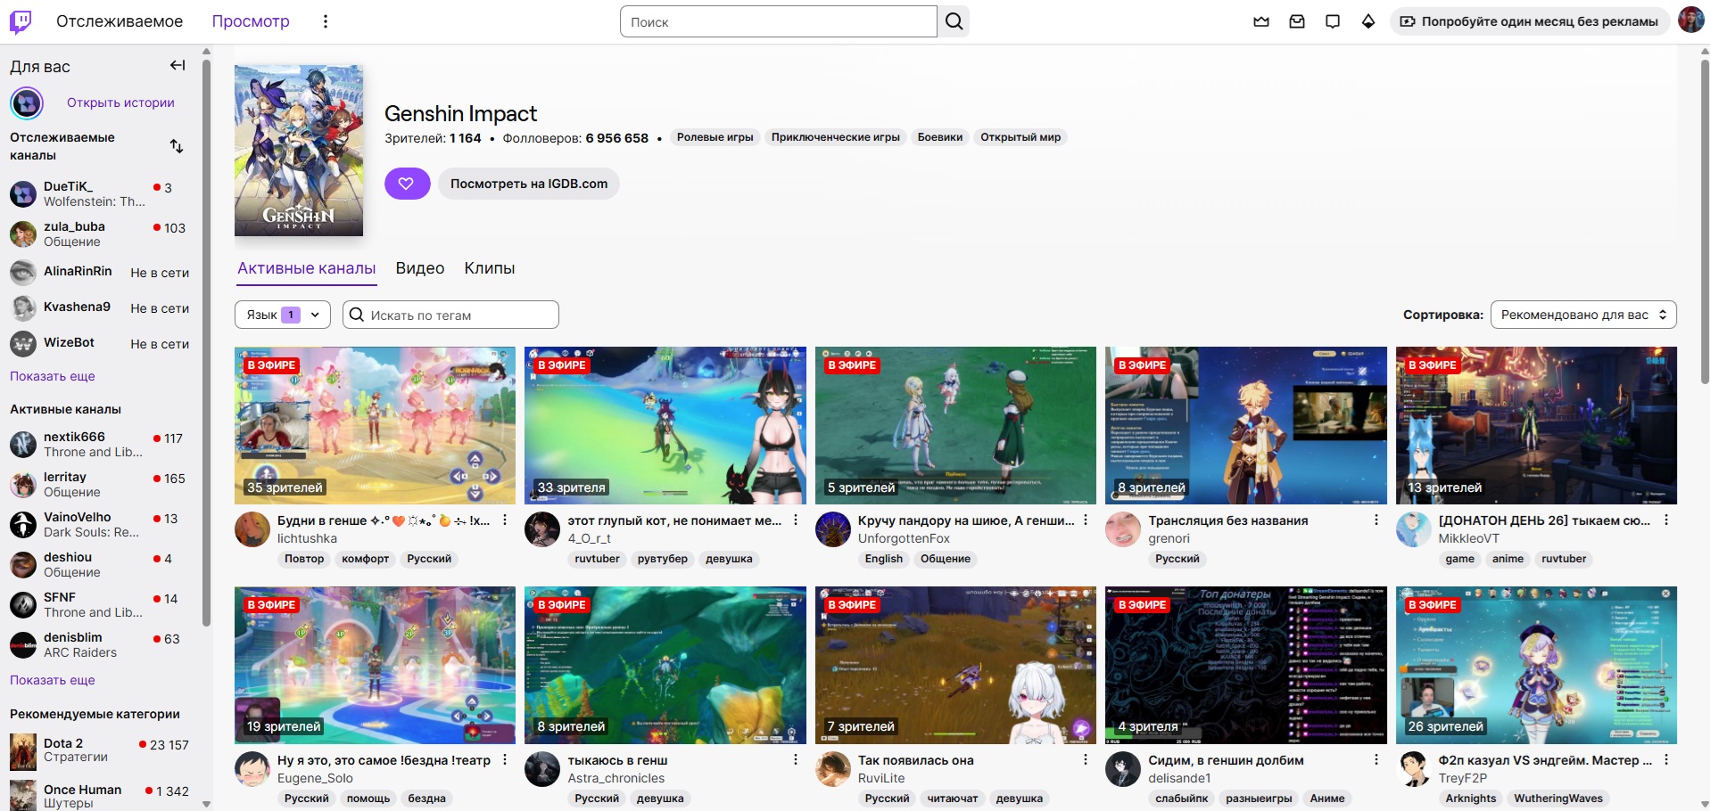Show more active channels

[x=53, y=680]
